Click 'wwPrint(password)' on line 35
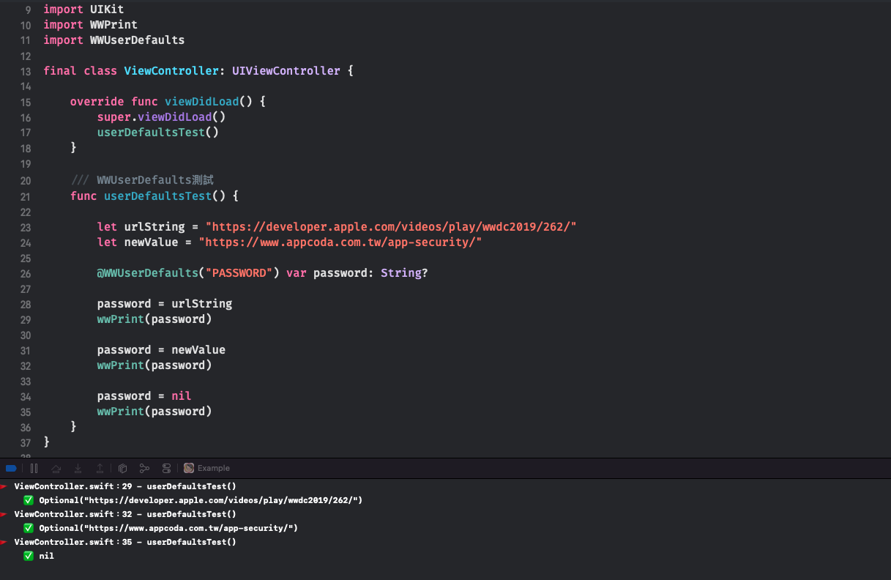Screen dimensions: 891x580 [x=154, y=412]
